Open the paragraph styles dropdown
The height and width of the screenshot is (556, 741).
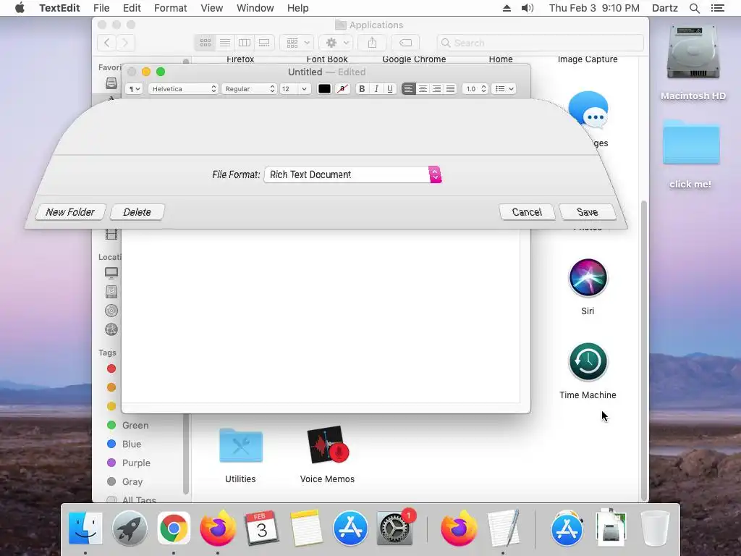click(x=134, y=89)
